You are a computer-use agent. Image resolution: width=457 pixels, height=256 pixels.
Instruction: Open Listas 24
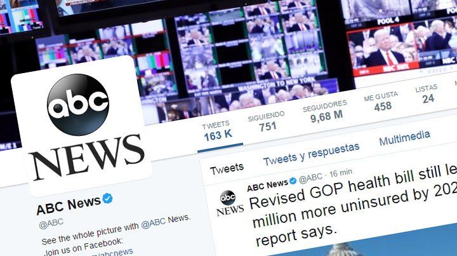pyautogui.click(x=427, y=94)
